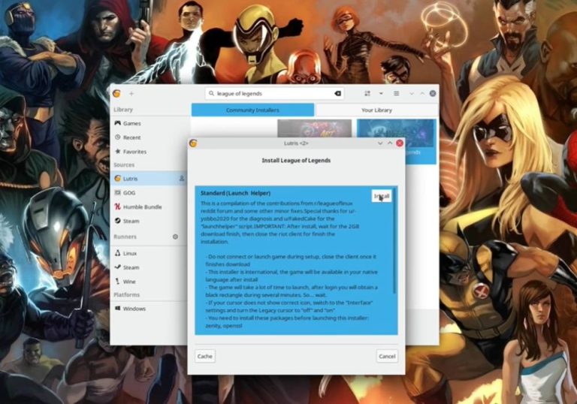Click the Favorites star icon
The width and height of the screenshot is (577, 404).
[x=117, y=151]
